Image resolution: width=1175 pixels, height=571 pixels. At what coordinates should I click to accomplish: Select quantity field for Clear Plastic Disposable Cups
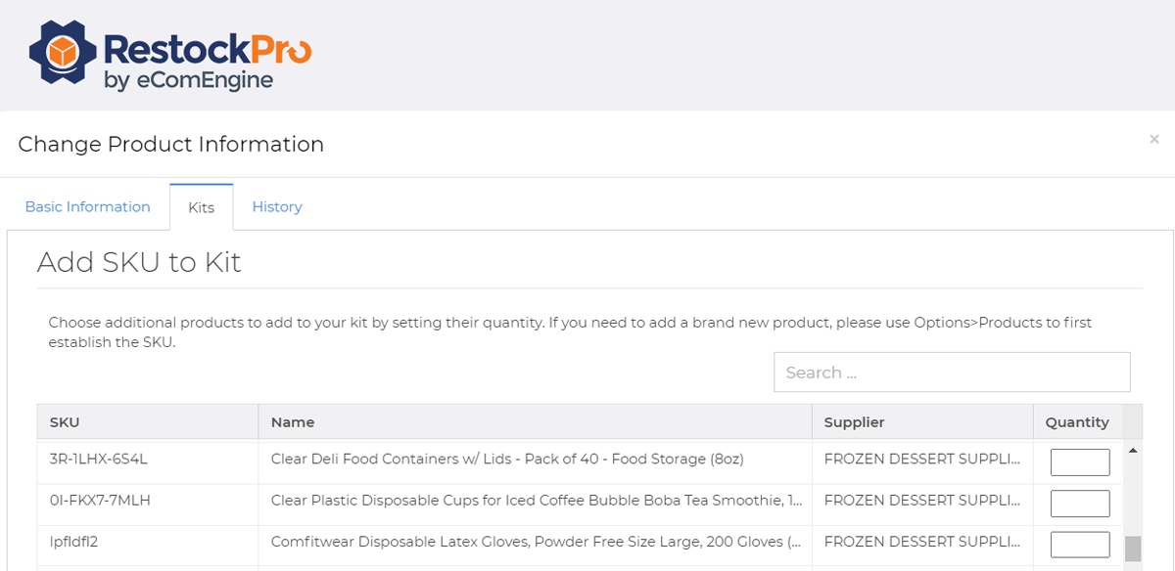point(1080,504)
